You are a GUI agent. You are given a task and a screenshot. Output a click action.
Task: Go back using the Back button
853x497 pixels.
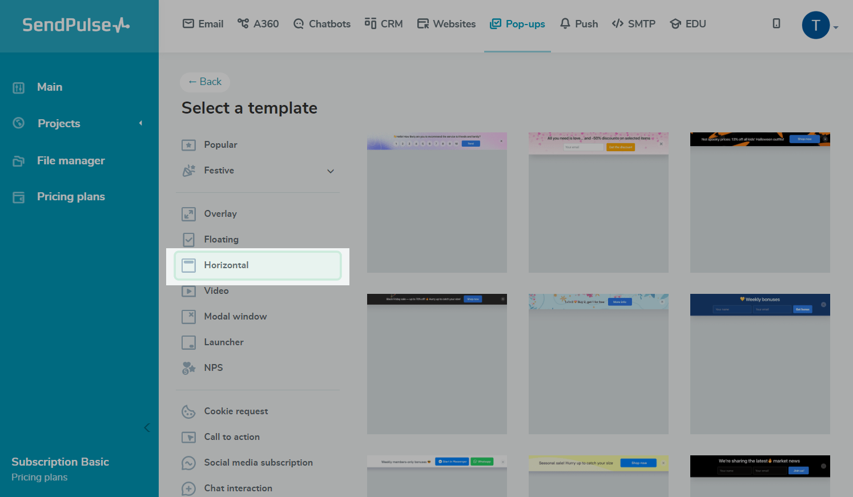pyautogui.click(x=205, y=82)
